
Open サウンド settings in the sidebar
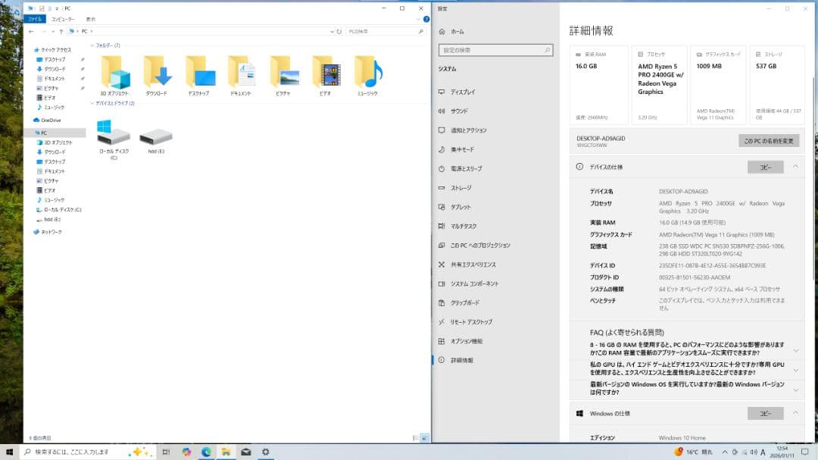(460, 111)
